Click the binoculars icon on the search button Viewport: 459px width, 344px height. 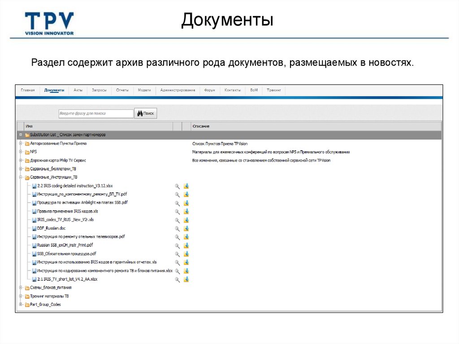[140, 113]
